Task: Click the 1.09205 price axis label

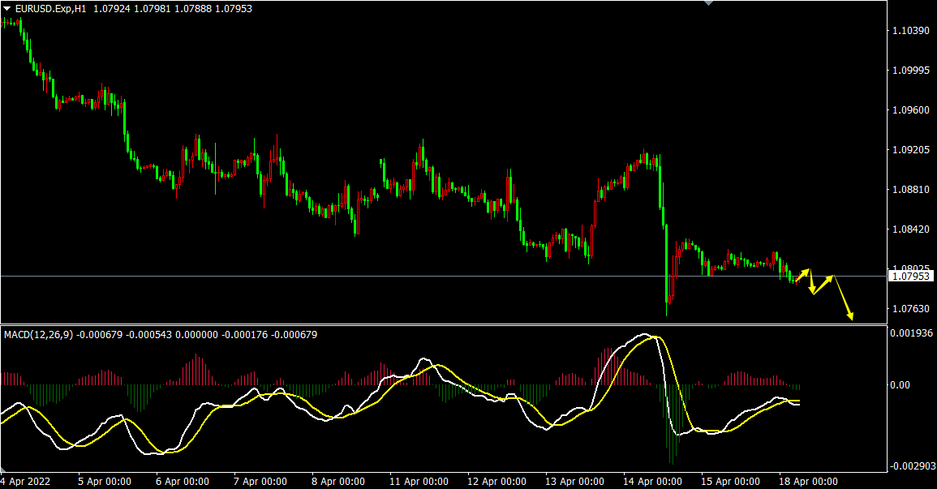Action: 910,150
